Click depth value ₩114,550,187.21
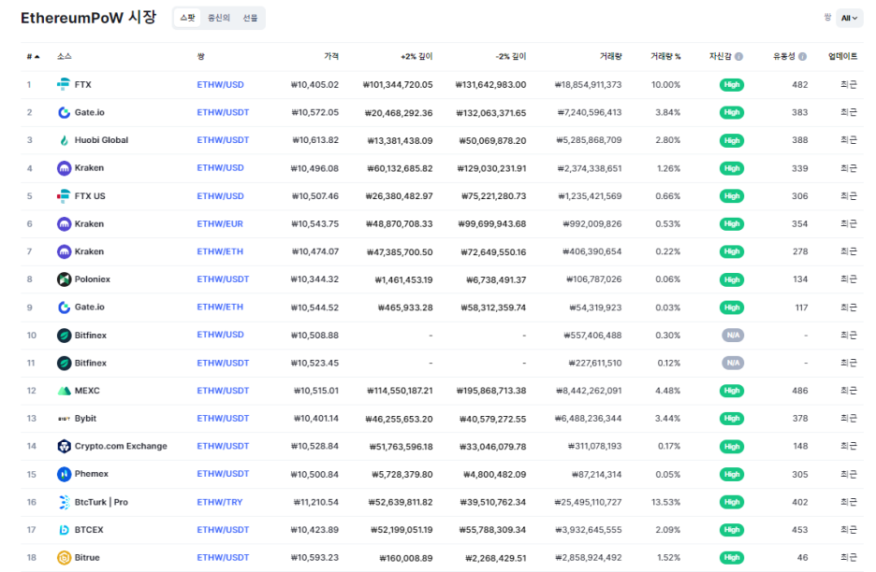 [400, 391]
